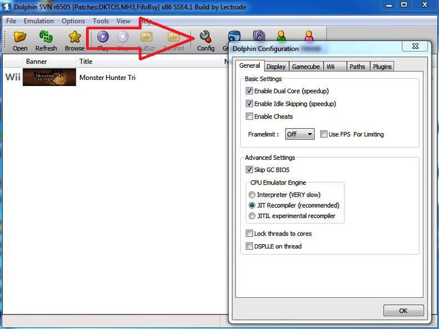Viewport: 439px width, 329px height.
Task: Open the Framelimit dropdown
Action: tap(299, 134)
